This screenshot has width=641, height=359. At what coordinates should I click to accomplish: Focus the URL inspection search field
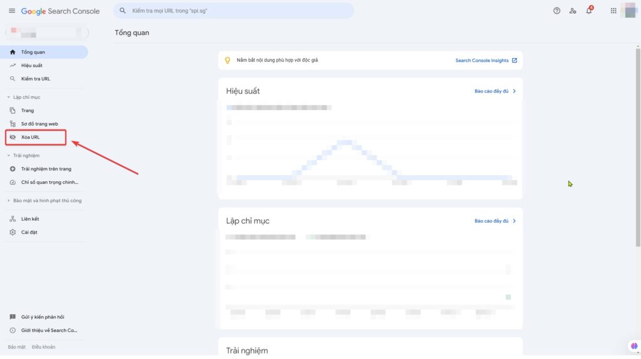(234, 11)
